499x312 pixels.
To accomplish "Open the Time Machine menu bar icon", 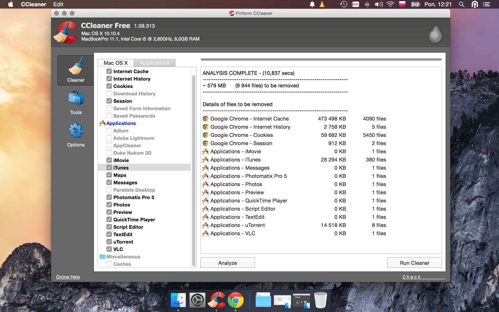I will point(343,4).
